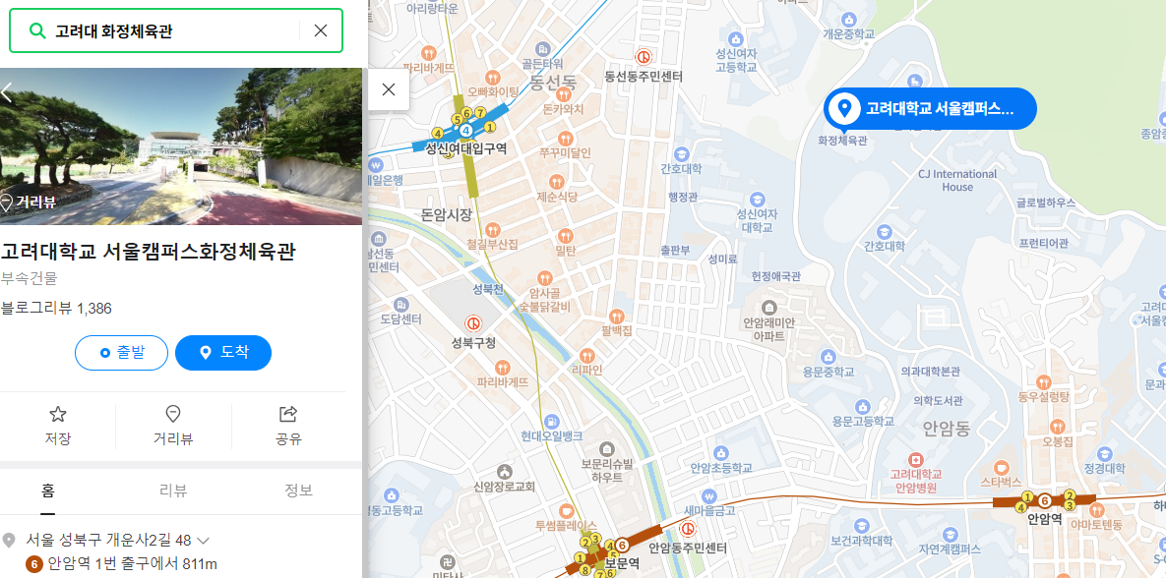
Task: Set as departure with 출발 button
Action: (x=121, y=353)
